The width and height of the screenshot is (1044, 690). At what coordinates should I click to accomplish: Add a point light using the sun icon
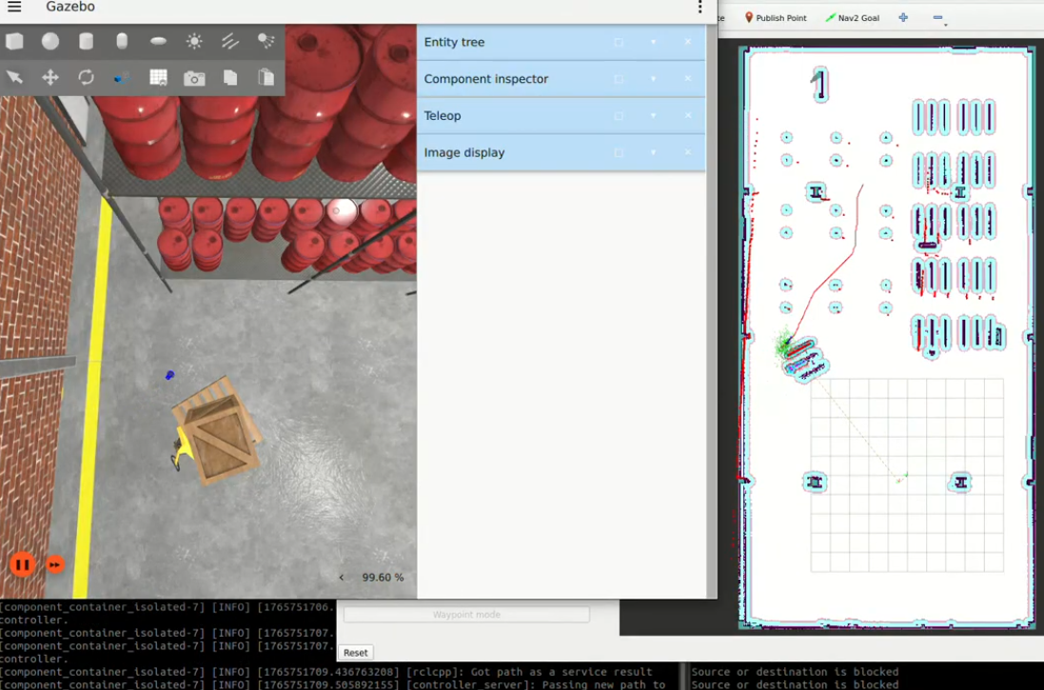click(x=194, y=41)
